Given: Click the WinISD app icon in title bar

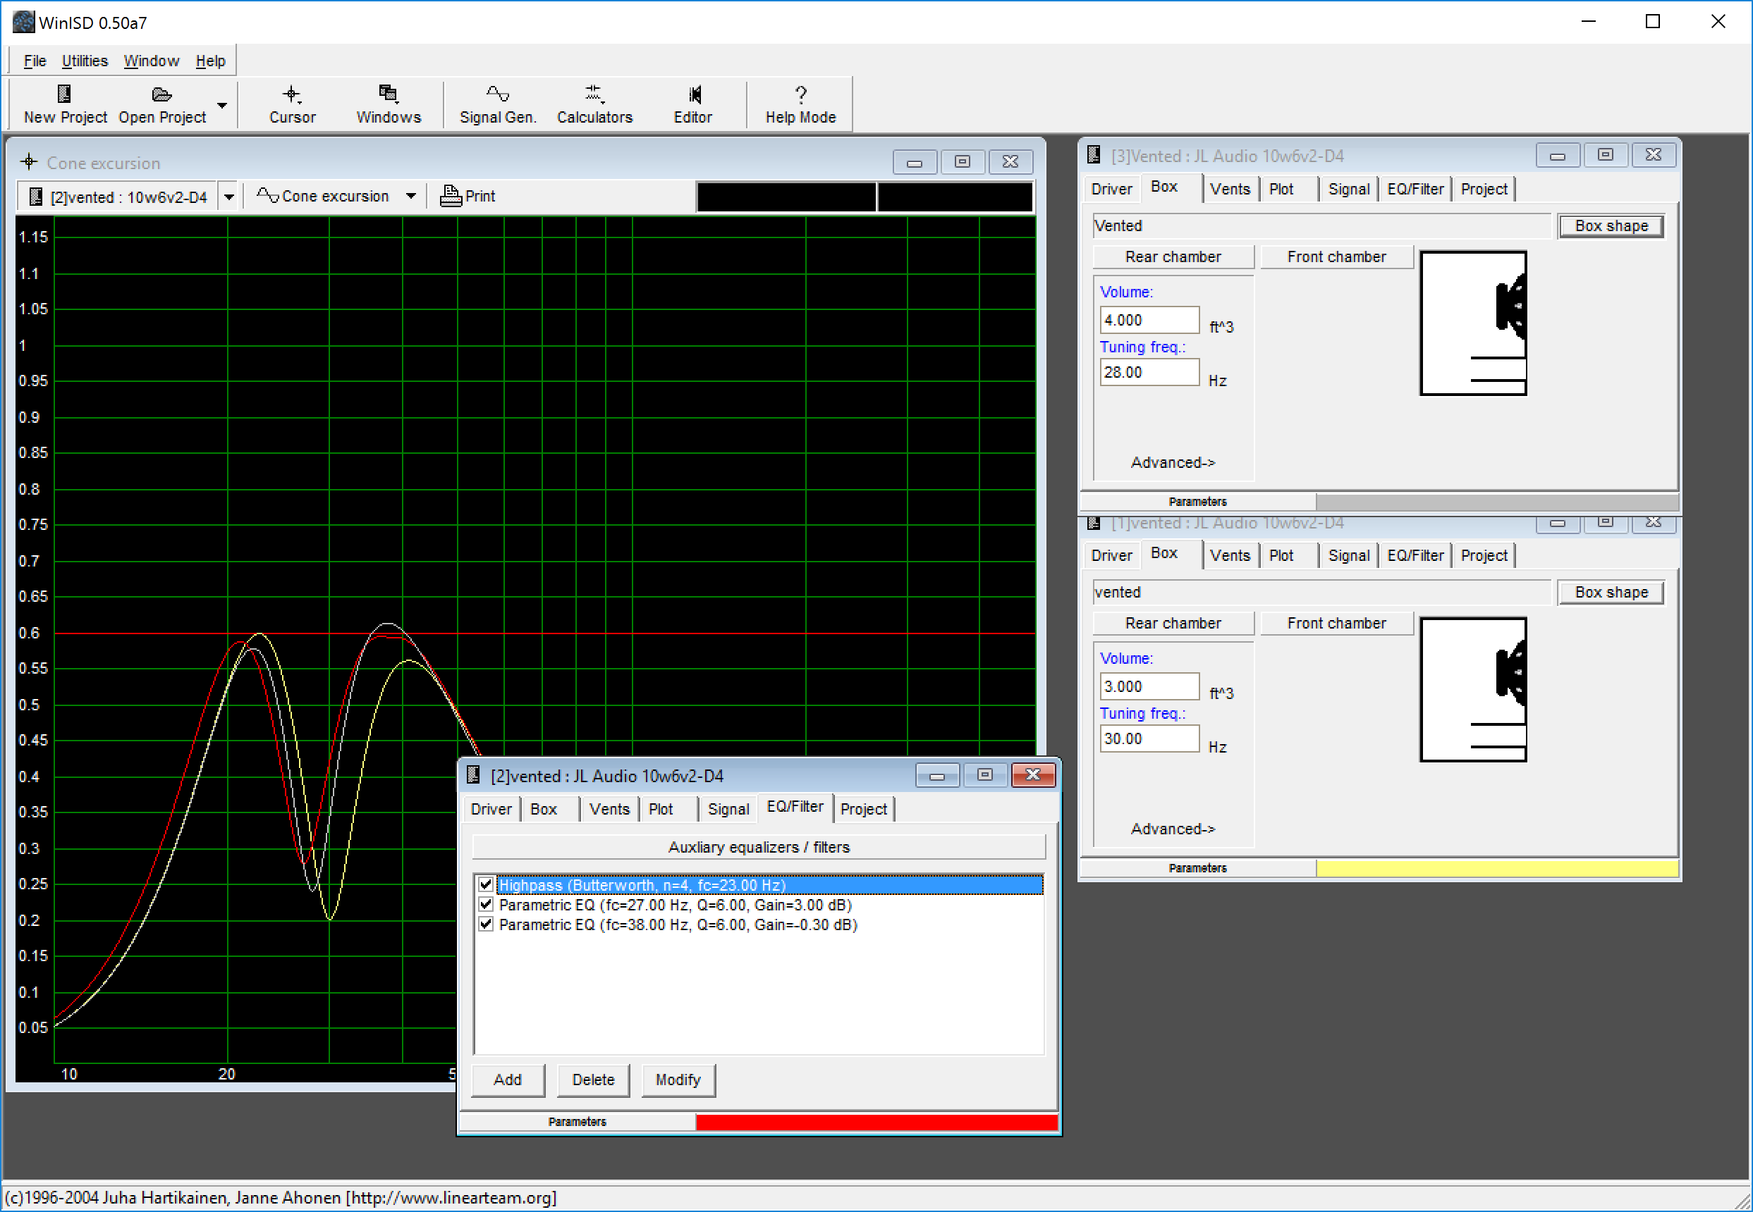Looking at the screenshot, I should (23, 22).
